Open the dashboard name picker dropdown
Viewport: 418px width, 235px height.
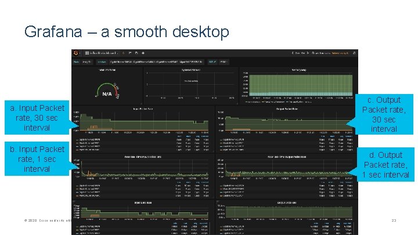pos(102,53)
